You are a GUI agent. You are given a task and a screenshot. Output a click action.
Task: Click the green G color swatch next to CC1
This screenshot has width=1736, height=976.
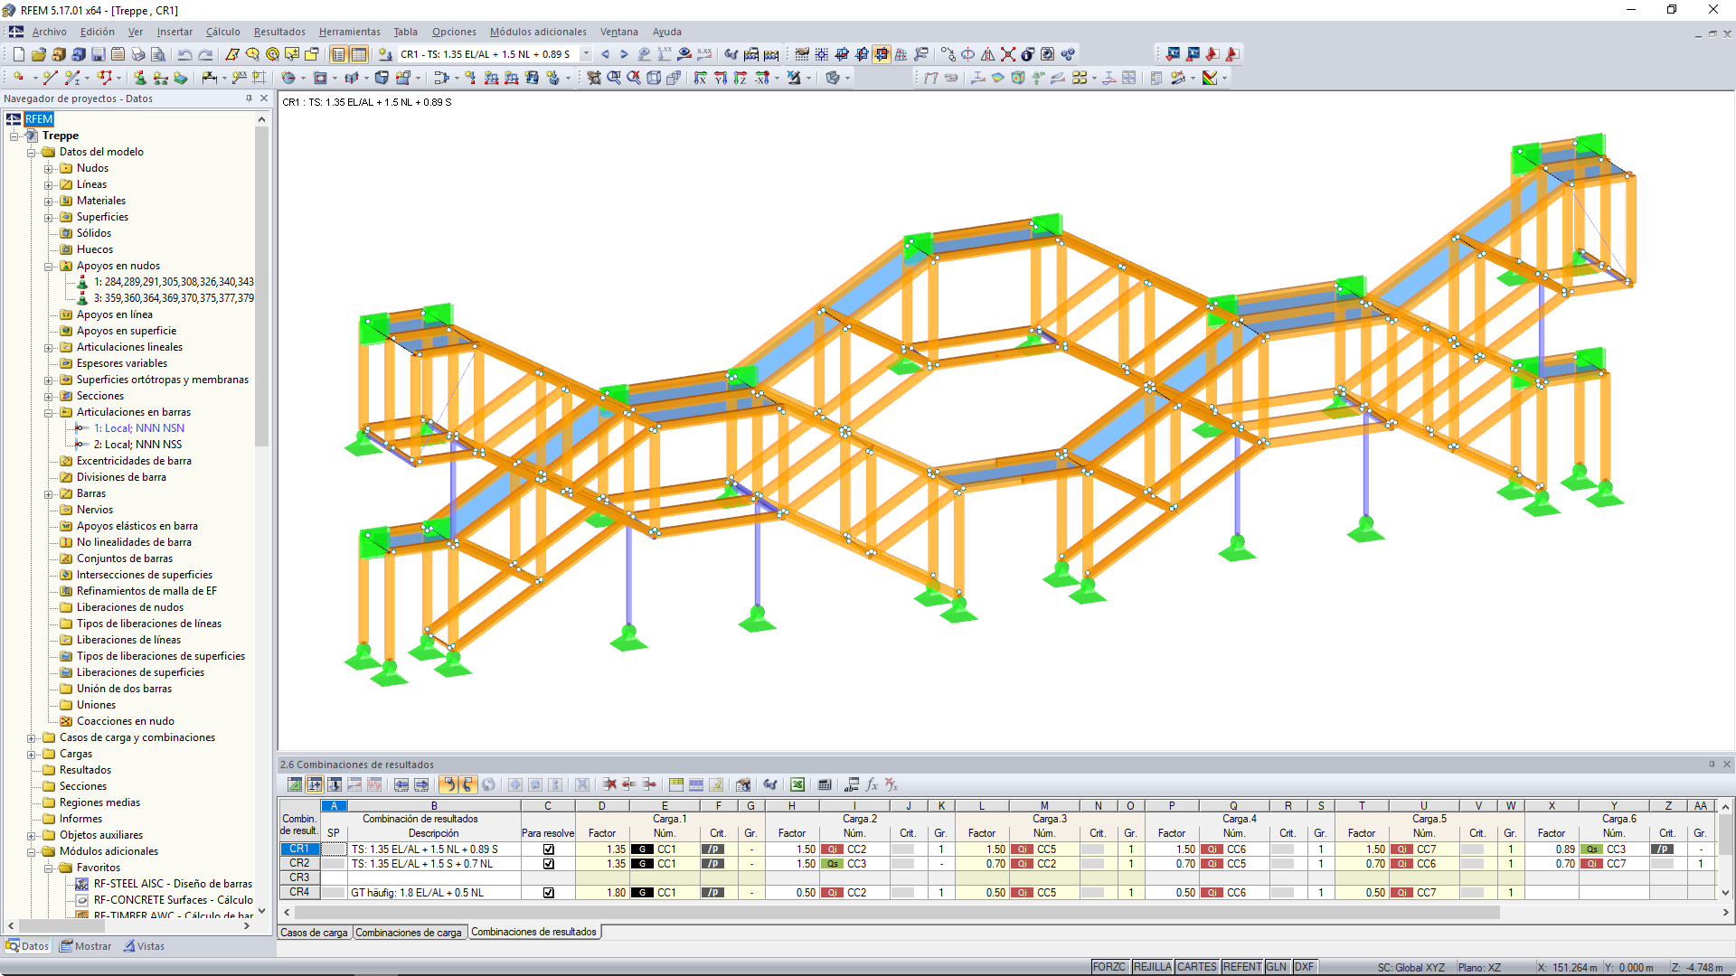(642, 849)
